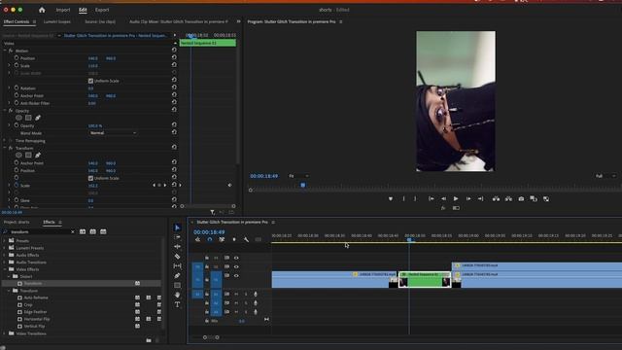Open Timeline Display Settings wrench

pyautogui.click(x=246, y=239)
